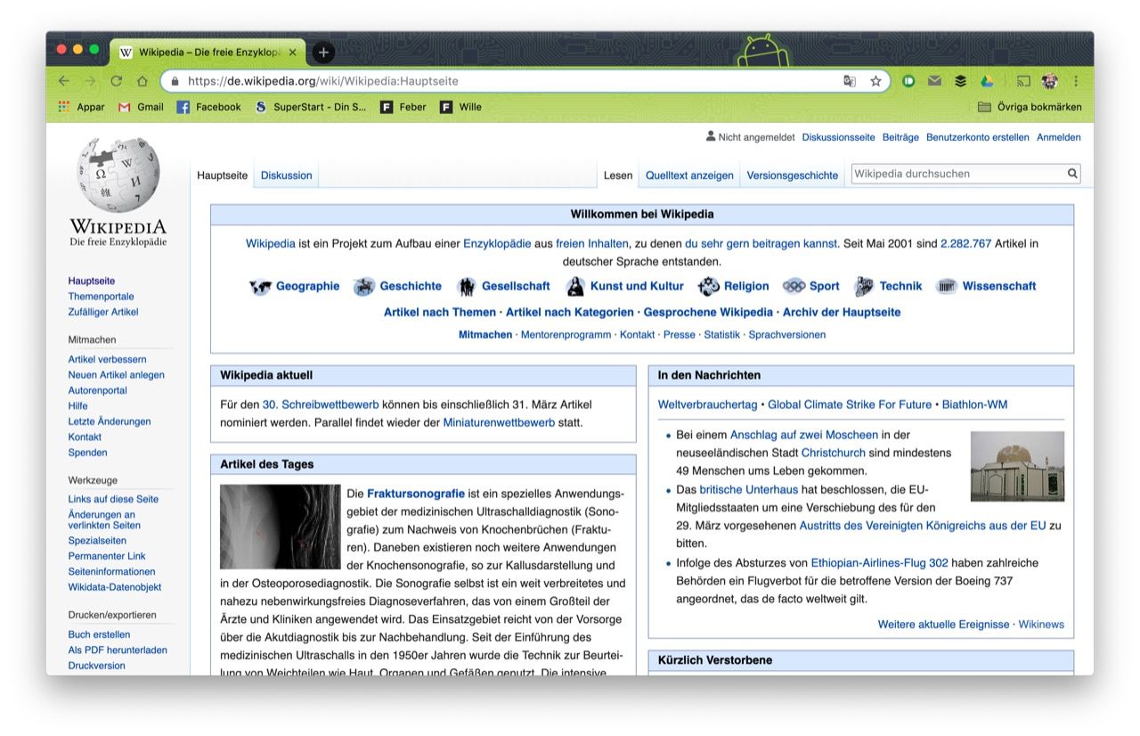Select the Wikipedia browser tab
The height and width of the screenshot is (736, 1140).
point(208,53)
